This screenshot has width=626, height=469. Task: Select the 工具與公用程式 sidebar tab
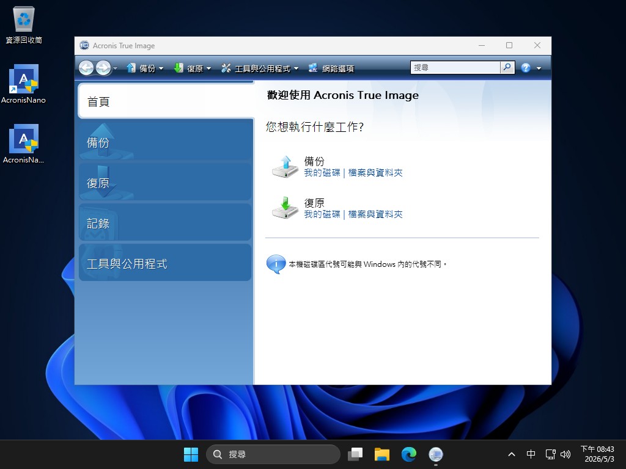click(165, 263)
